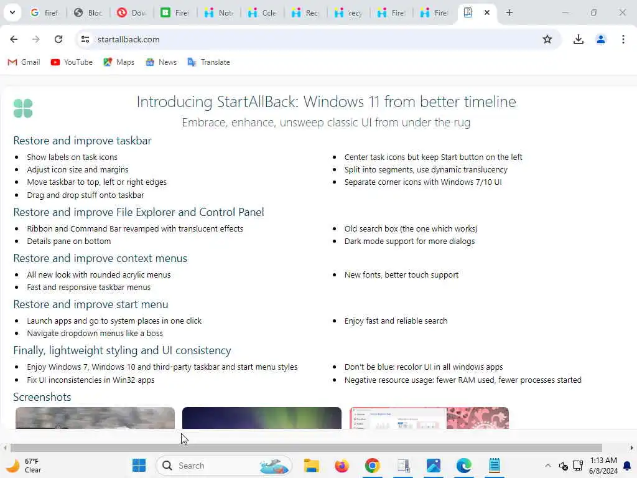This screenshot has height=478, width=637.
Task: Click 'Screenshots' heading
Action: (42, 397)
